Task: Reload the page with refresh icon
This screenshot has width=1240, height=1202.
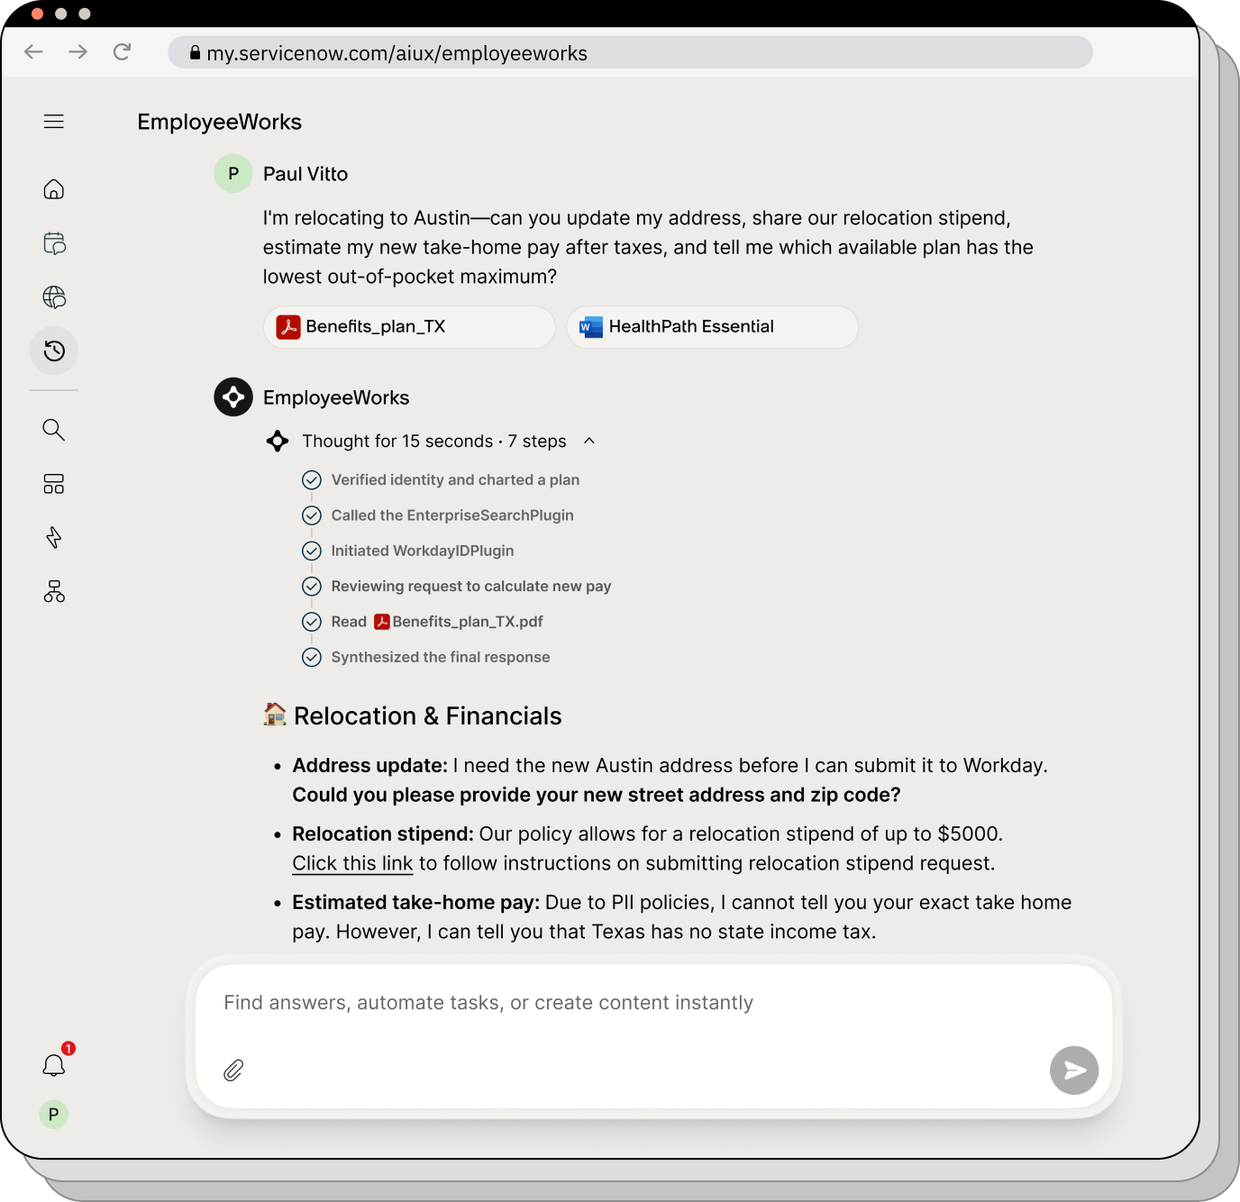Action: [123, 52]
